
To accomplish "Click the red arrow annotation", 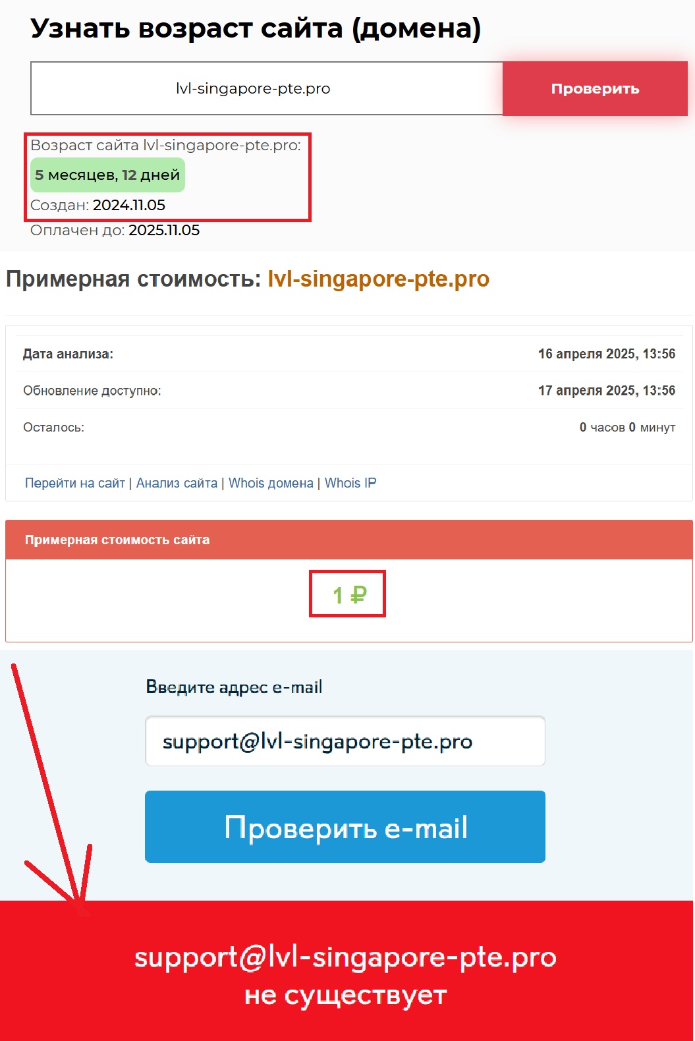I will click(x=53, y=791).
